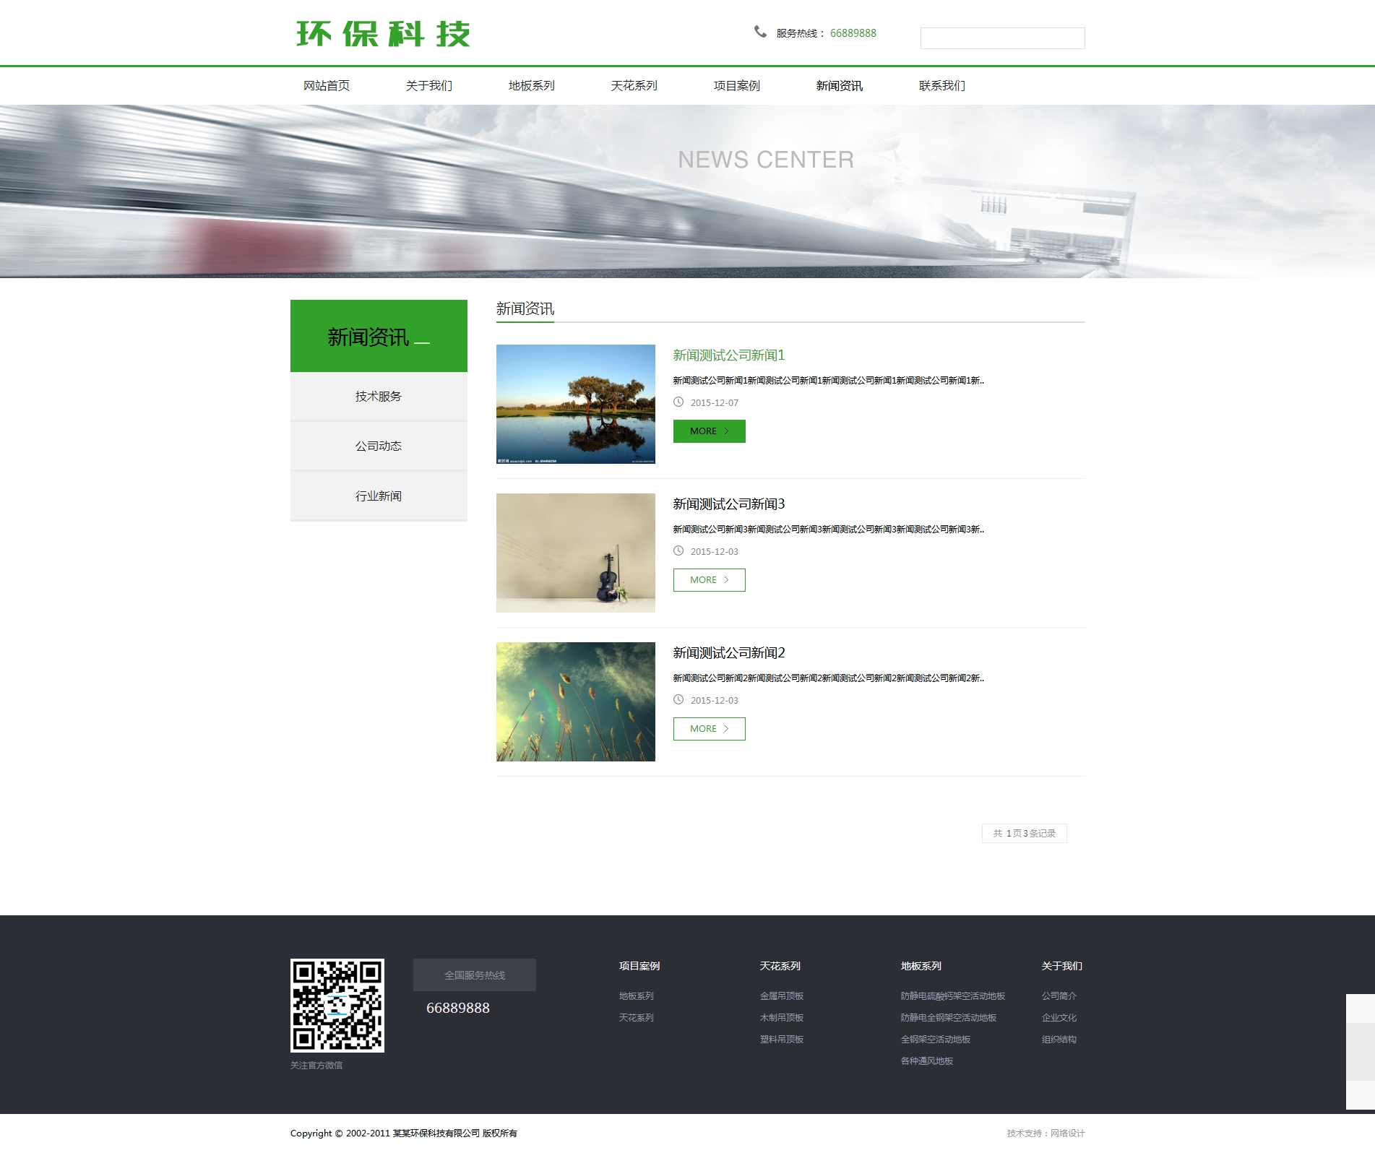This screenshot has height=1153, width=1375.
Task: Open the 公司动态 sidebar category
Action: pyautogui.click(x=379, y=446)
